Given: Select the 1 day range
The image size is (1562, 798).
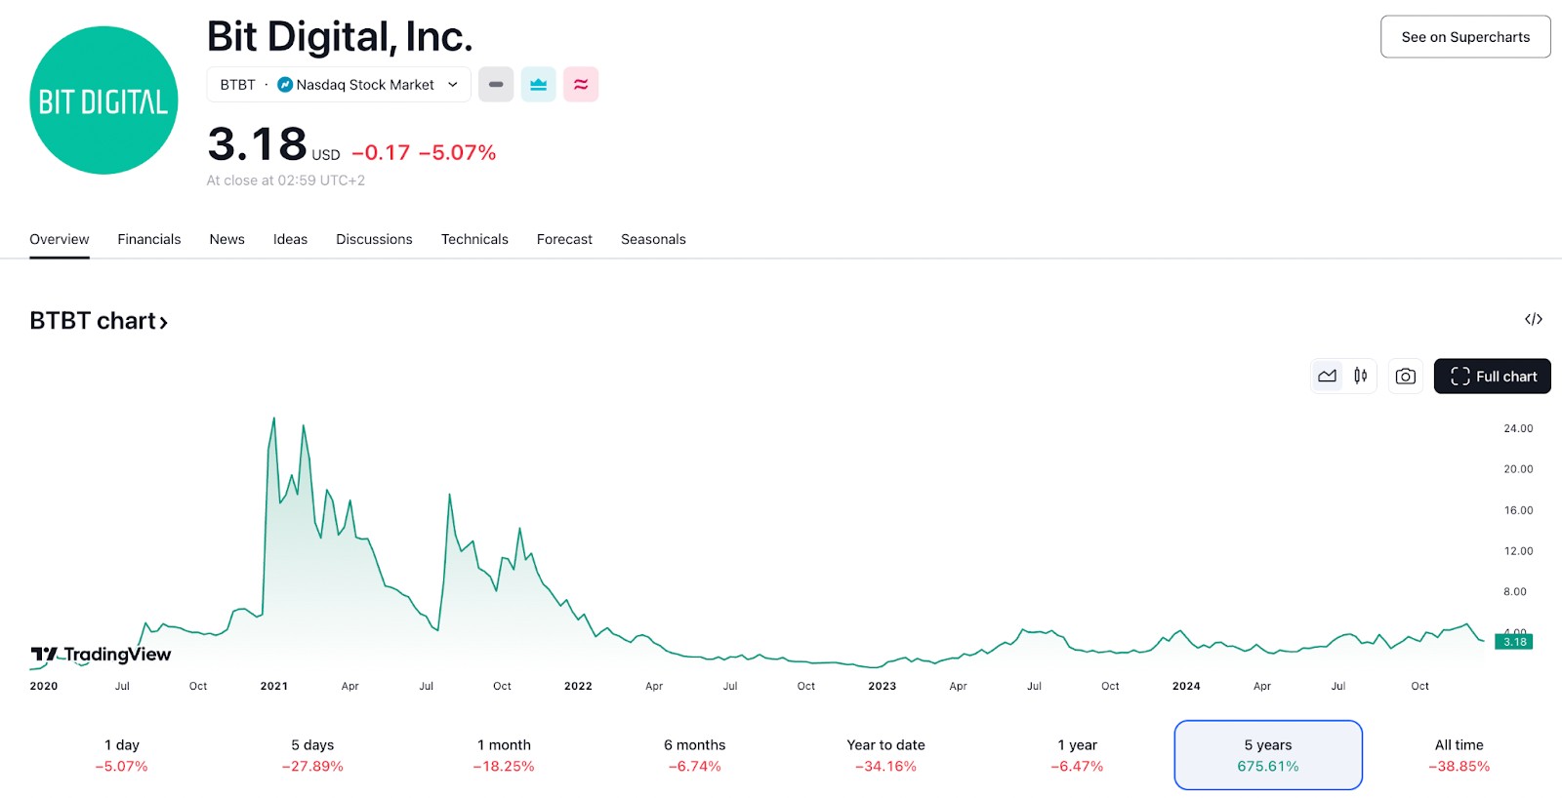Looking at the screenshot, I should click(122, 755).
